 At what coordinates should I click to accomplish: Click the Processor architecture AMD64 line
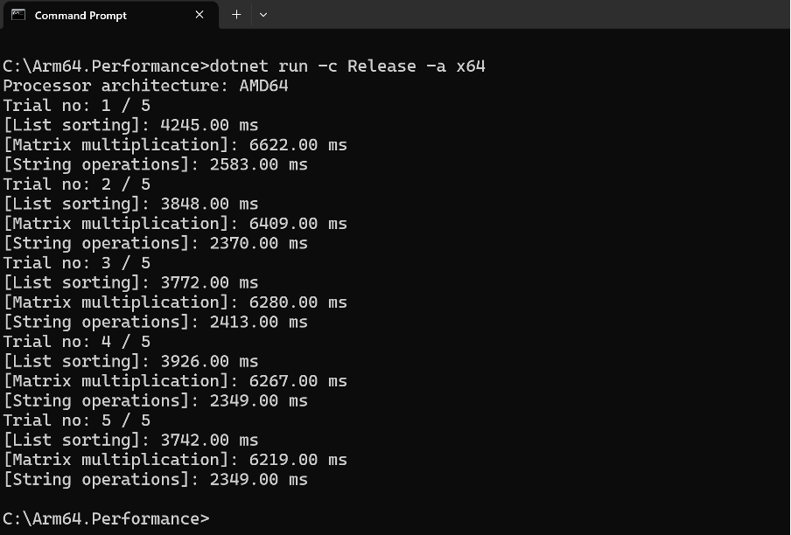tap(146, 86)
